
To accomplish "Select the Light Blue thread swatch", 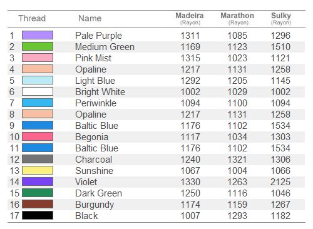I will click(x=38, y=80).
